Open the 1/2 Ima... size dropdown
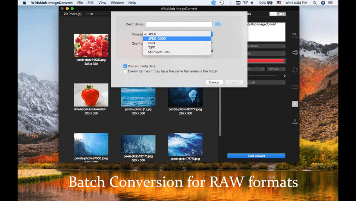This screenshot has height=201, width=356. click(x=276, y=69)
